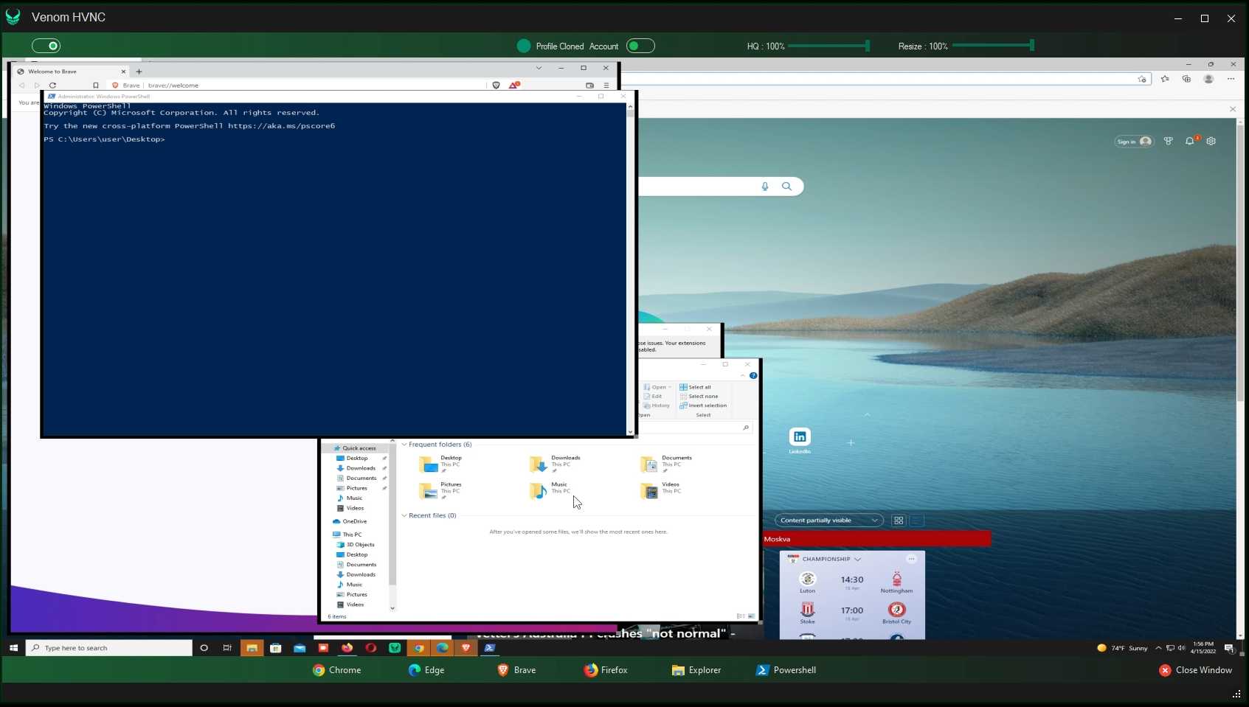This screenshot has width=1249, height=707.
Task: Open Content partially visible dropdown
Action: (x=828, y=520)
